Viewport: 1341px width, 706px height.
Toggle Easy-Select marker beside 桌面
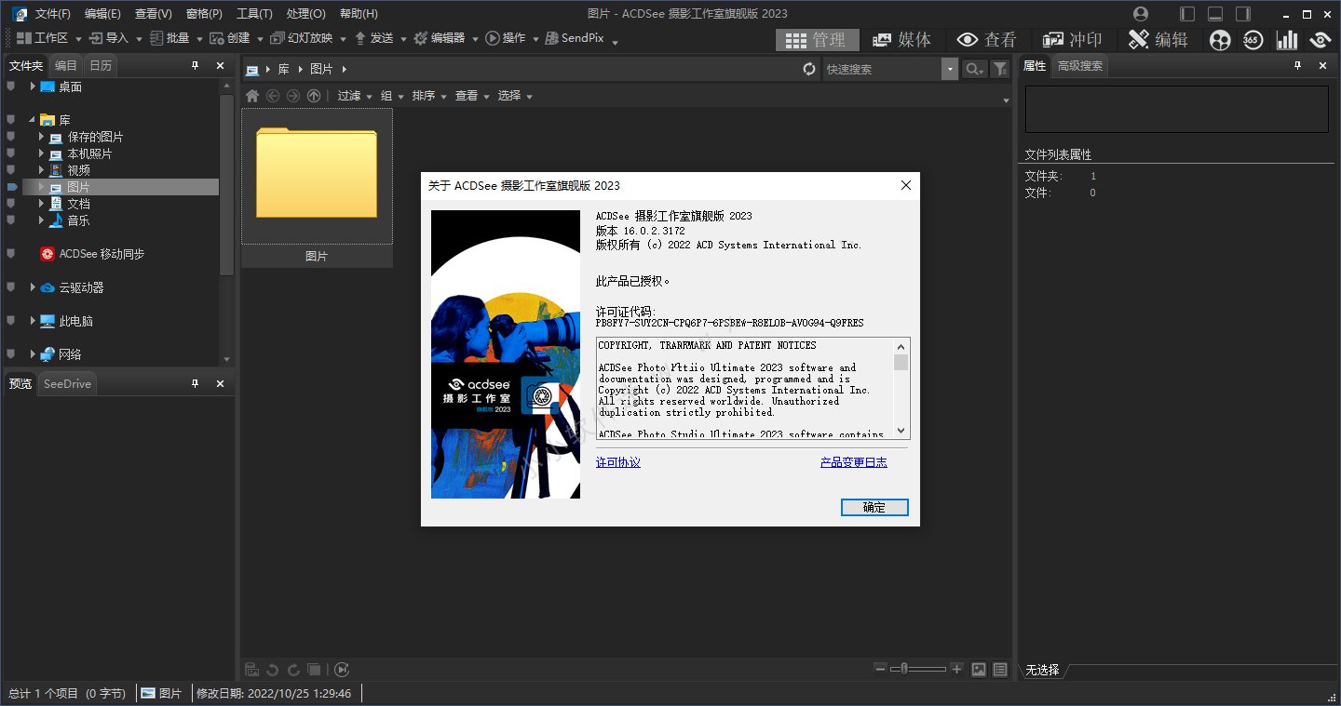11,87
